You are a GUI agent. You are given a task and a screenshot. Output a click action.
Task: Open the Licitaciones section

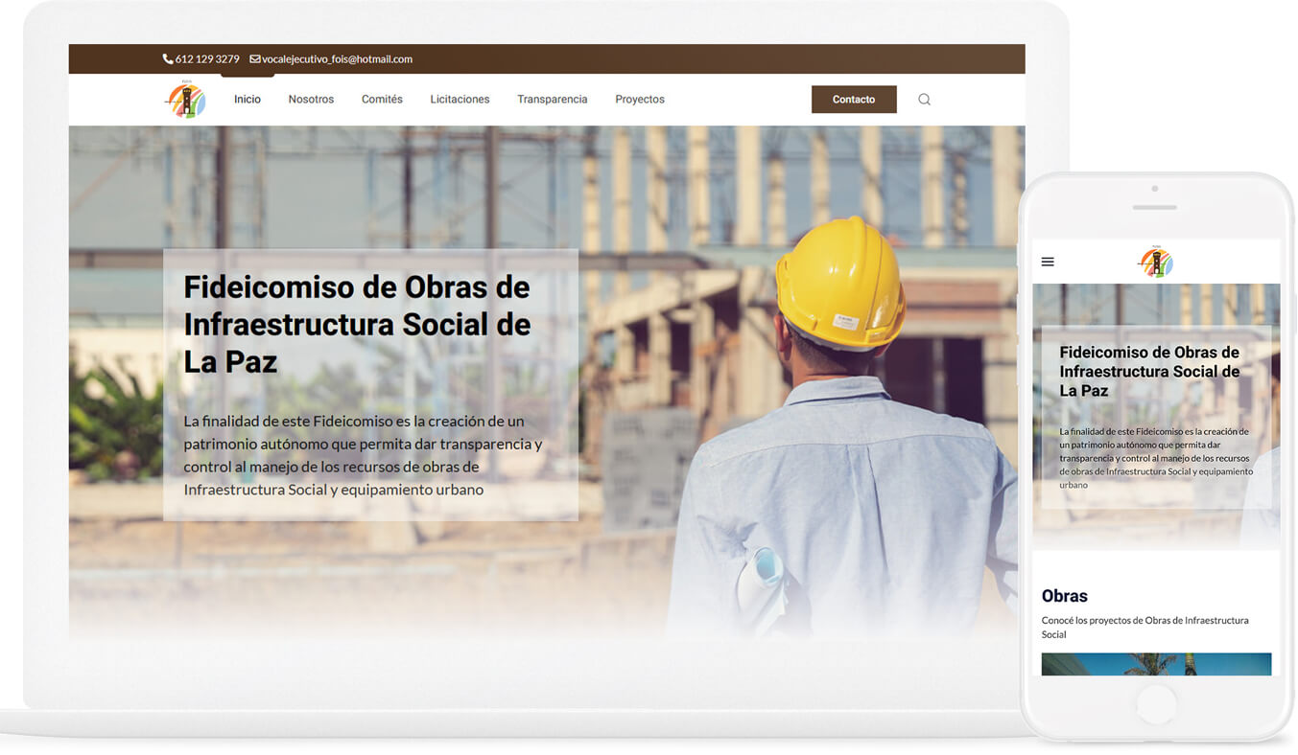click(460, 99)
